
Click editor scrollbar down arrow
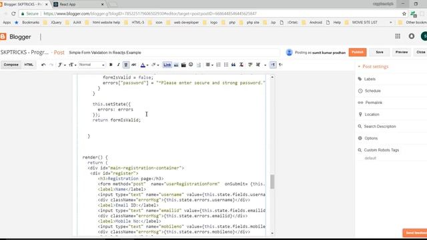[x=272, y=233]
